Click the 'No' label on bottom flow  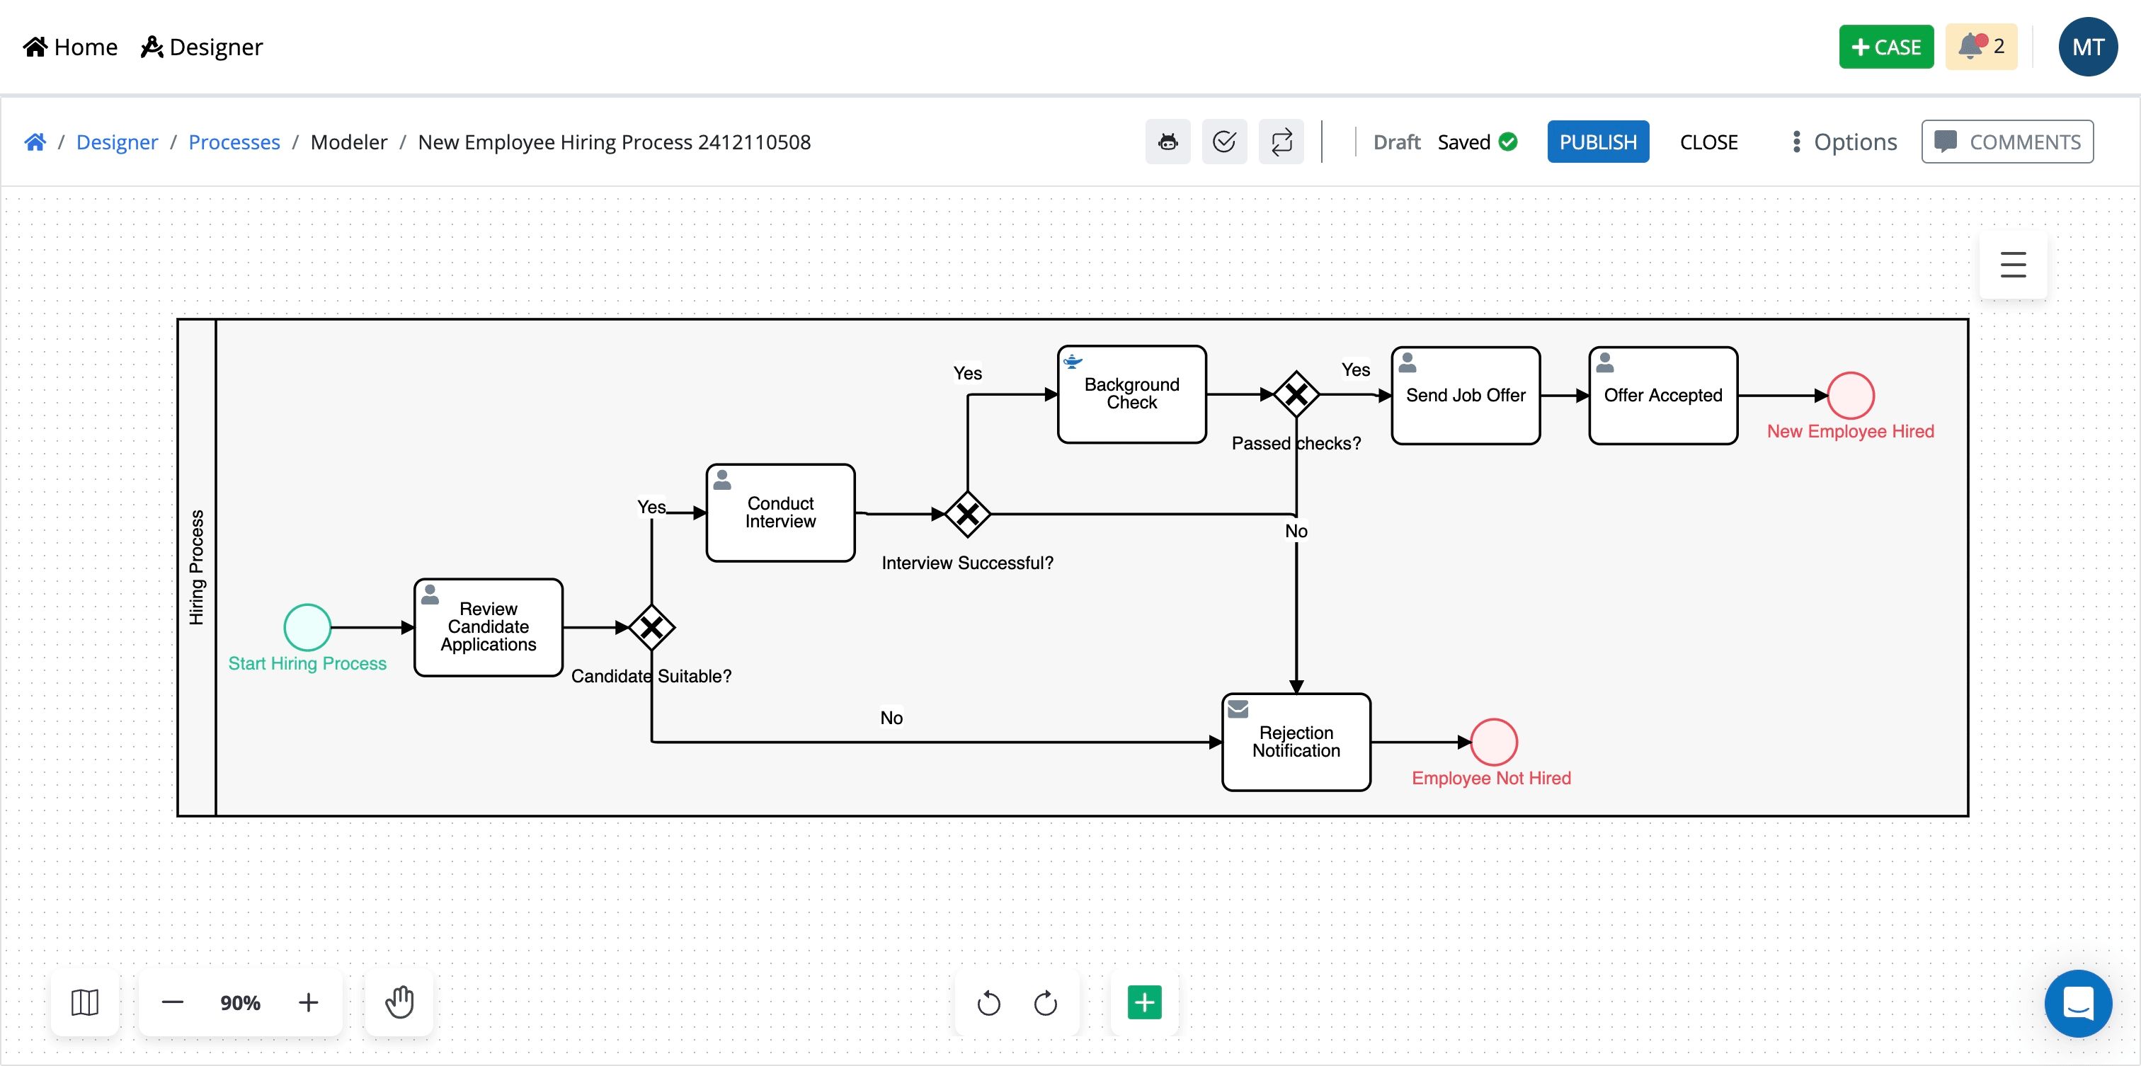point(891,718)
